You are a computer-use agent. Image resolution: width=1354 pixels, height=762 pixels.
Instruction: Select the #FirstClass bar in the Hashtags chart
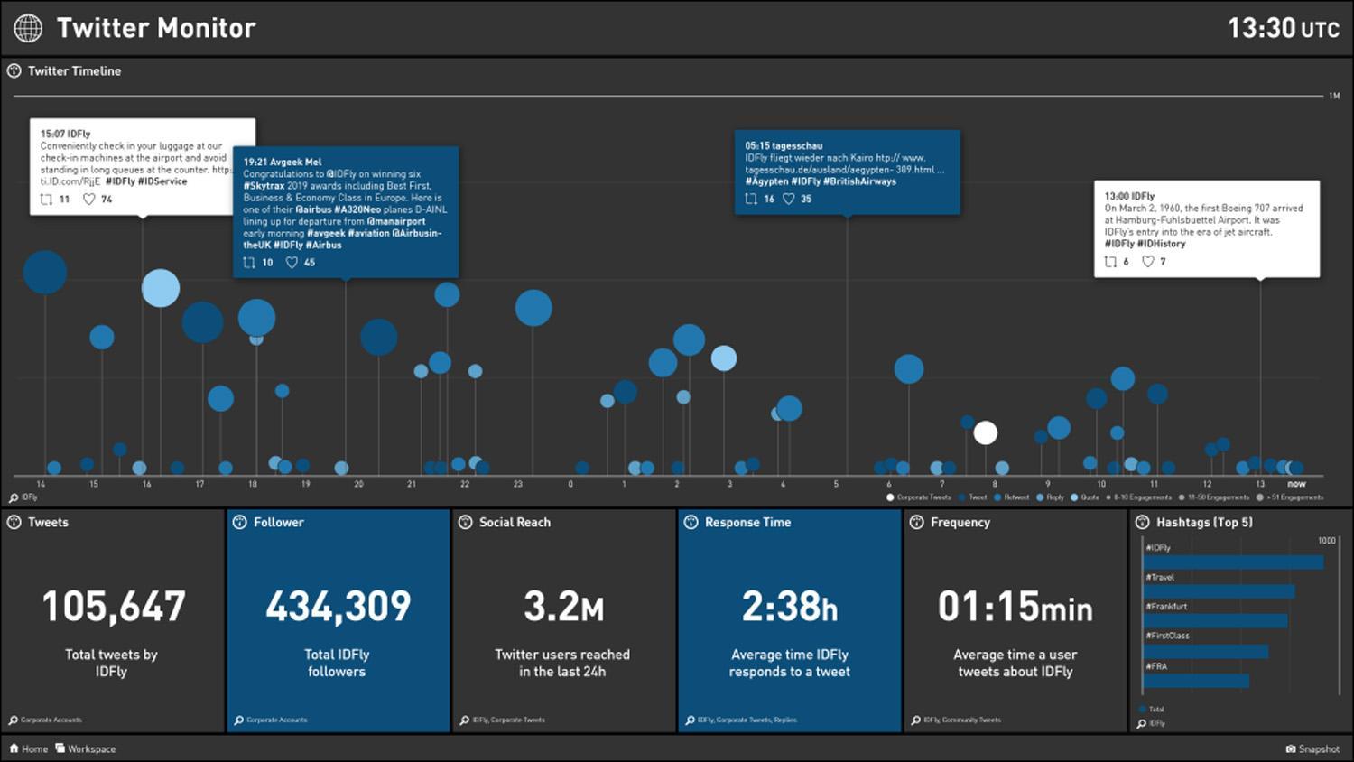click(1204, 651)
